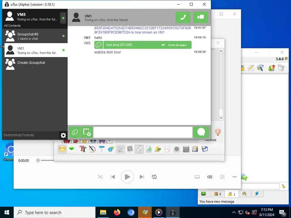Click the broom clear icon
The height and width of the screenshot is (218, 291).
click(284, 186)
